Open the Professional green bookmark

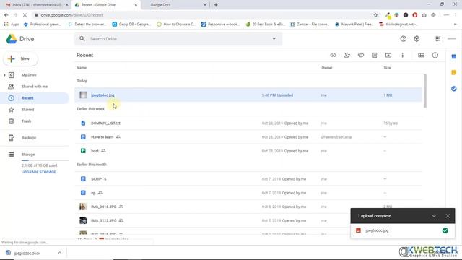(42, 24)
